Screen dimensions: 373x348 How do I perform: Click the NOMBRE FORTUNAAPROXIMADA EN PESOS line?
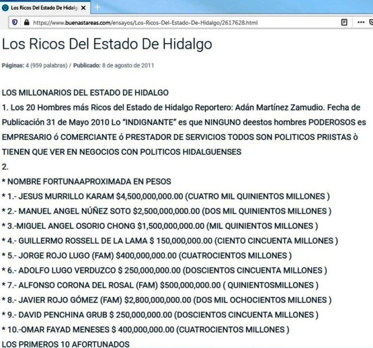[87, 181]
